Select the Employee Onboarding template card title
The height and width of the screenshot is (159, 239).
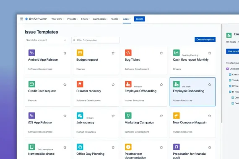point(189,91)
